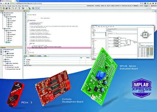Toggle the breakpoint marker on highlighted pink line
157x112 pixels.
(25, 48)
